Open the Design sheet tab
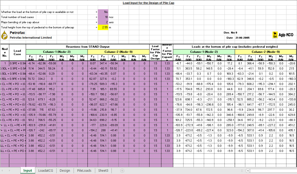Screen dimensions: 297x174 click(65, 170)
